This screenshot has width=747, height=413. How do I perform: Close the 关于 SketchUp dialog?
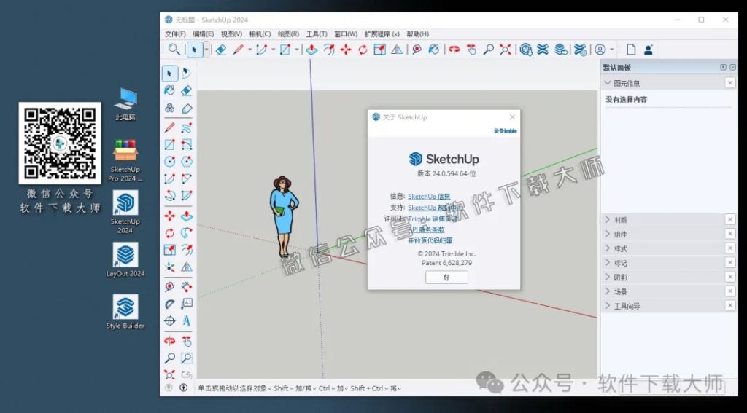pos(512,117)
